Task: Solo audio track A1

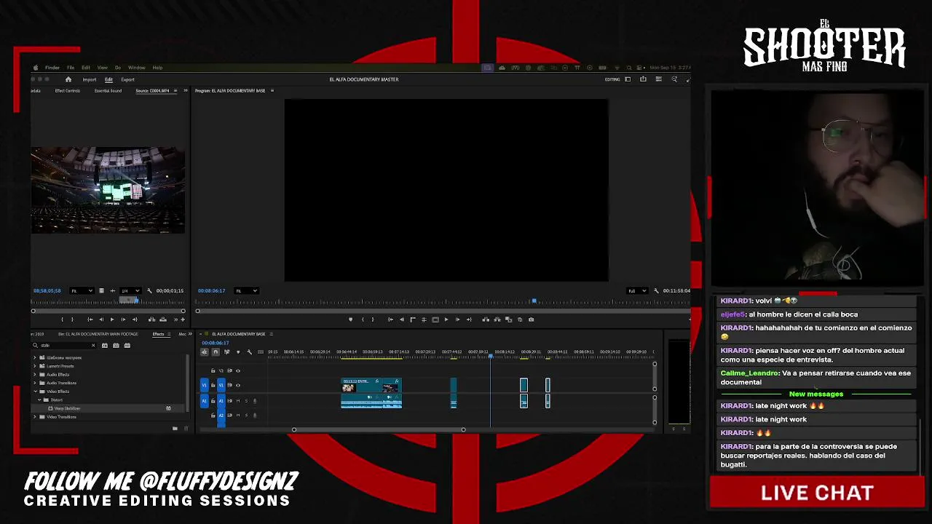Action: point(246,400)
